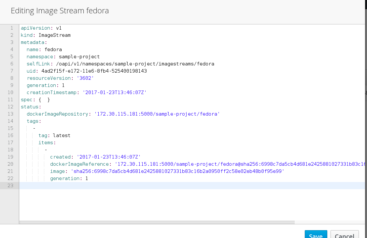Click the namespace sample-project value
Screen dimensions: 367x238
coord(79,57)
